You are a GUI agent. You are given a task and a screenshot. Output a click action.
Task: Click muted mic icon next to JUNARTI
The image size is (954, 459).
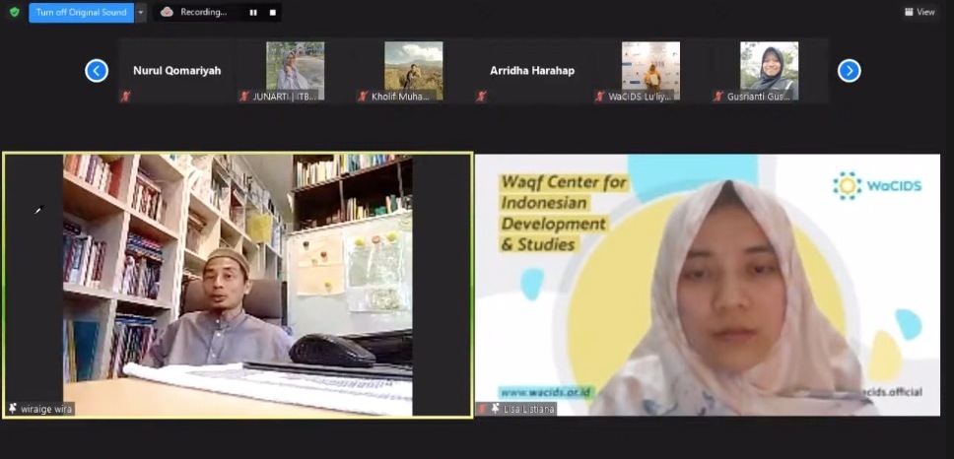pyautogui.click(x=244, y=97)
